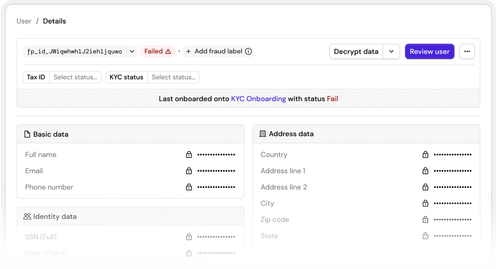Open the KYC status selector
Viewport: 496px width, 269px height.
173,77
